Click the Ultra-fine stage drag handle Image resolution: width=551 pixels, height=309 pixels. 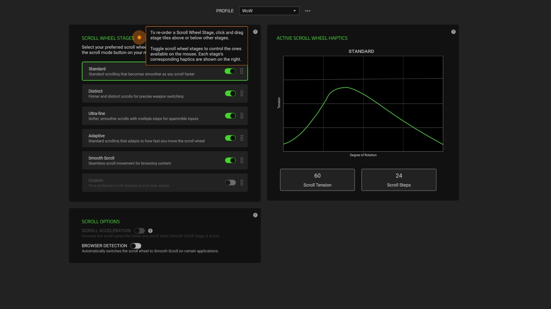point(242,116)
